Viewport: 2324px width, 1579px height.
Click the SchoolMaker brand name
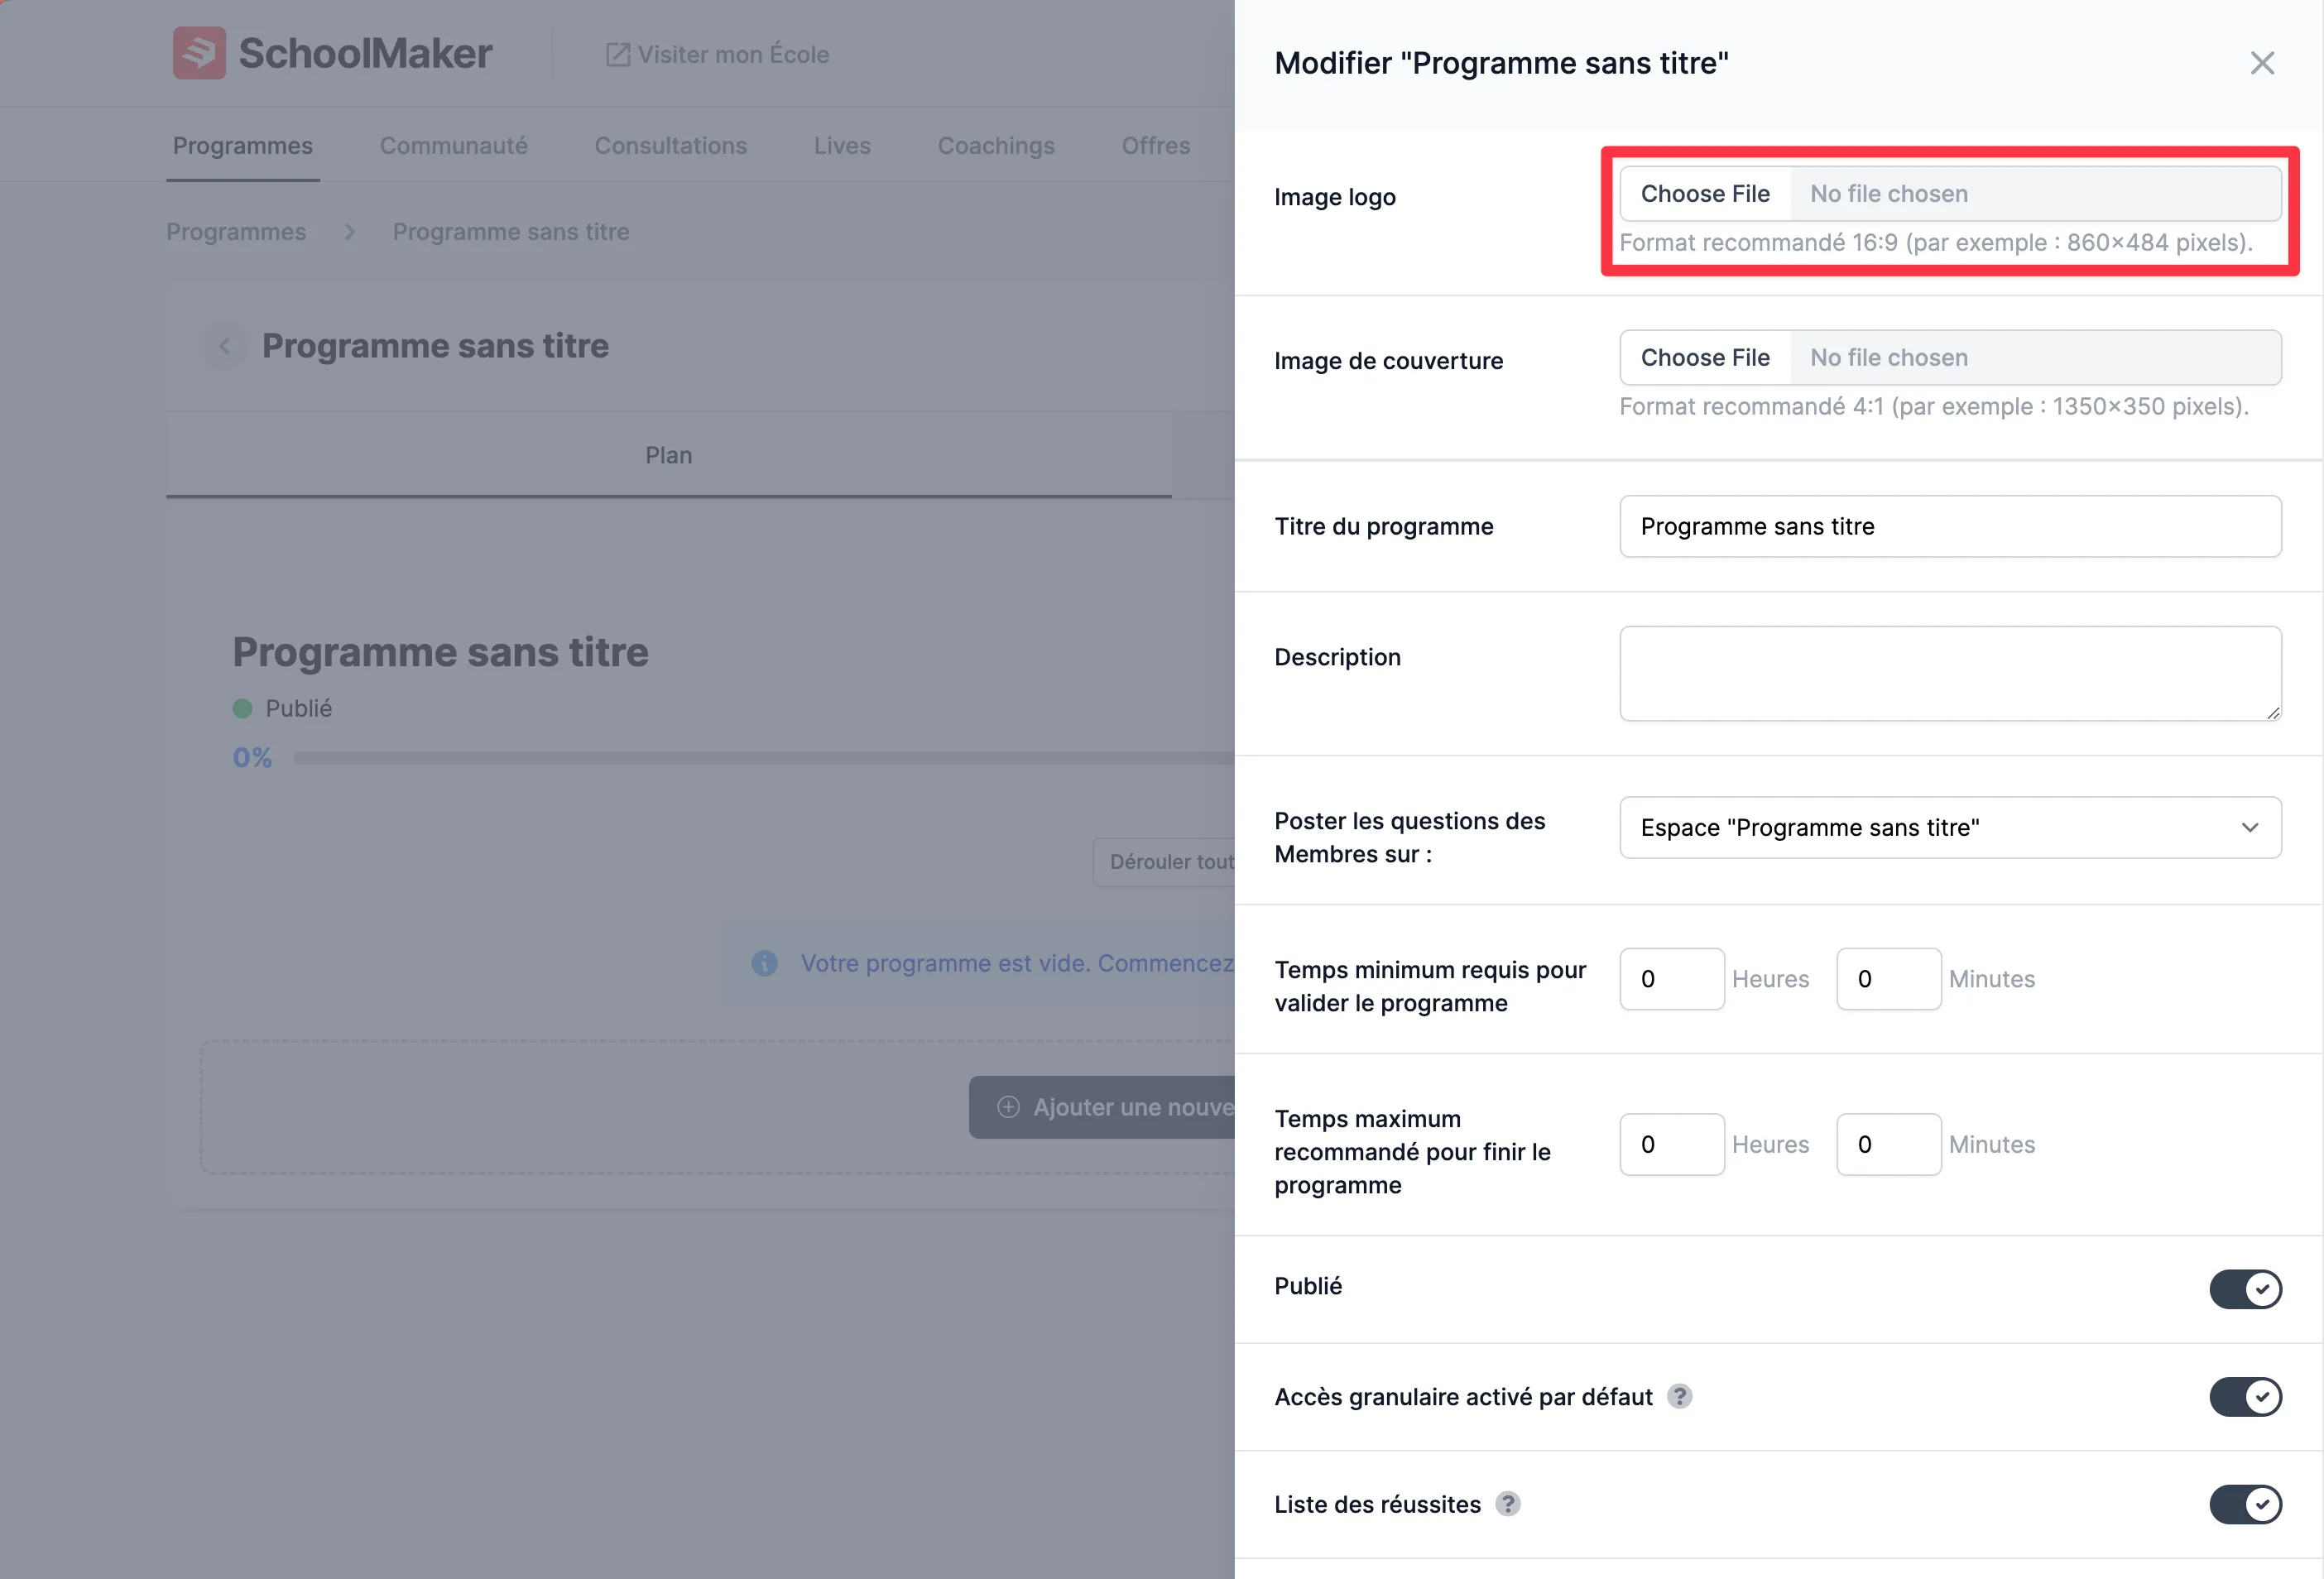365,53
